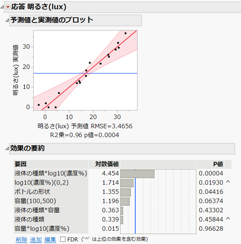Click the p-value 0.00004
The image size is (241, 244).
tap(211, 173)
